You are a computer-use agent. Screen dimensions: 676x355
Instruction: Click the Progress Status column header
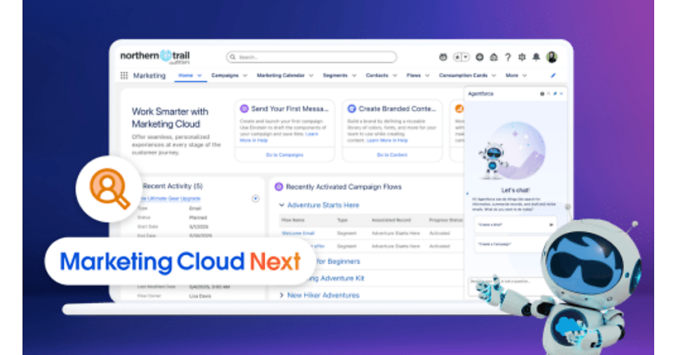click(446, 220)
